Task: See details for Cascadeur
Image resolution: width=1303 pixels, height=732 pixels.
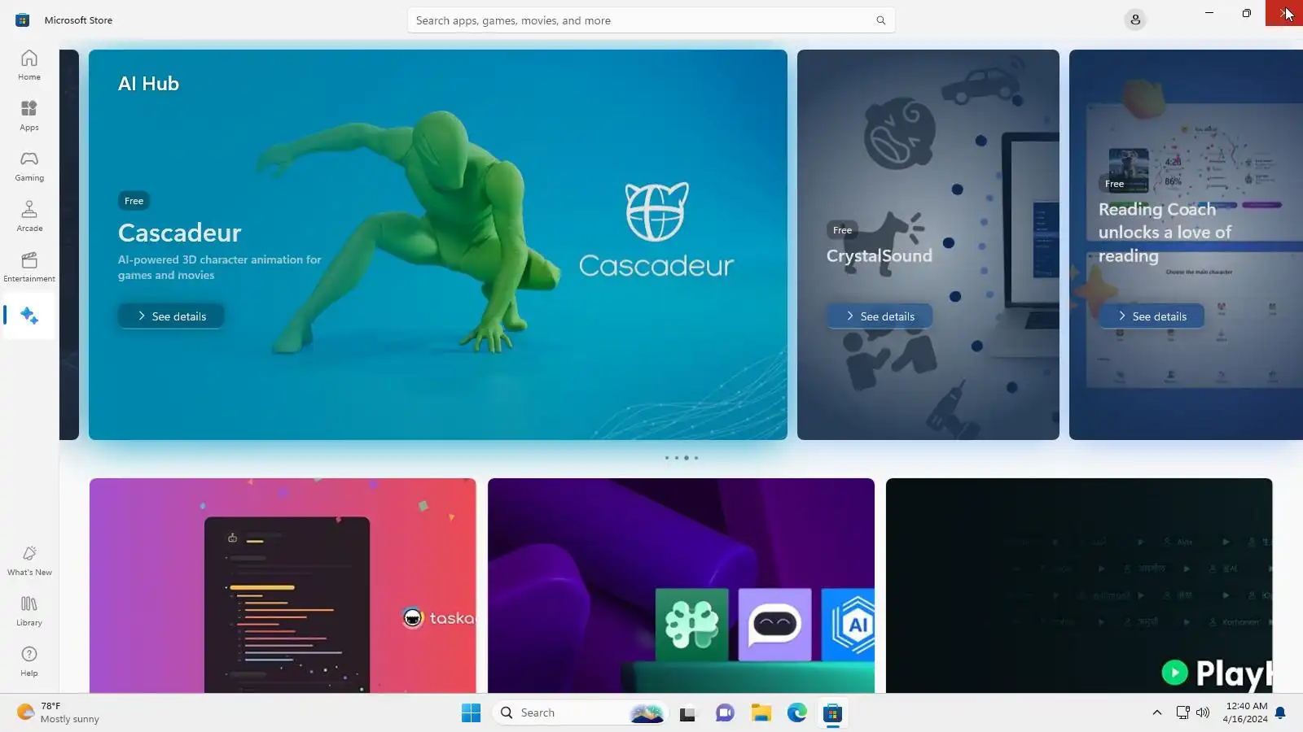Action: click(171, 316)
